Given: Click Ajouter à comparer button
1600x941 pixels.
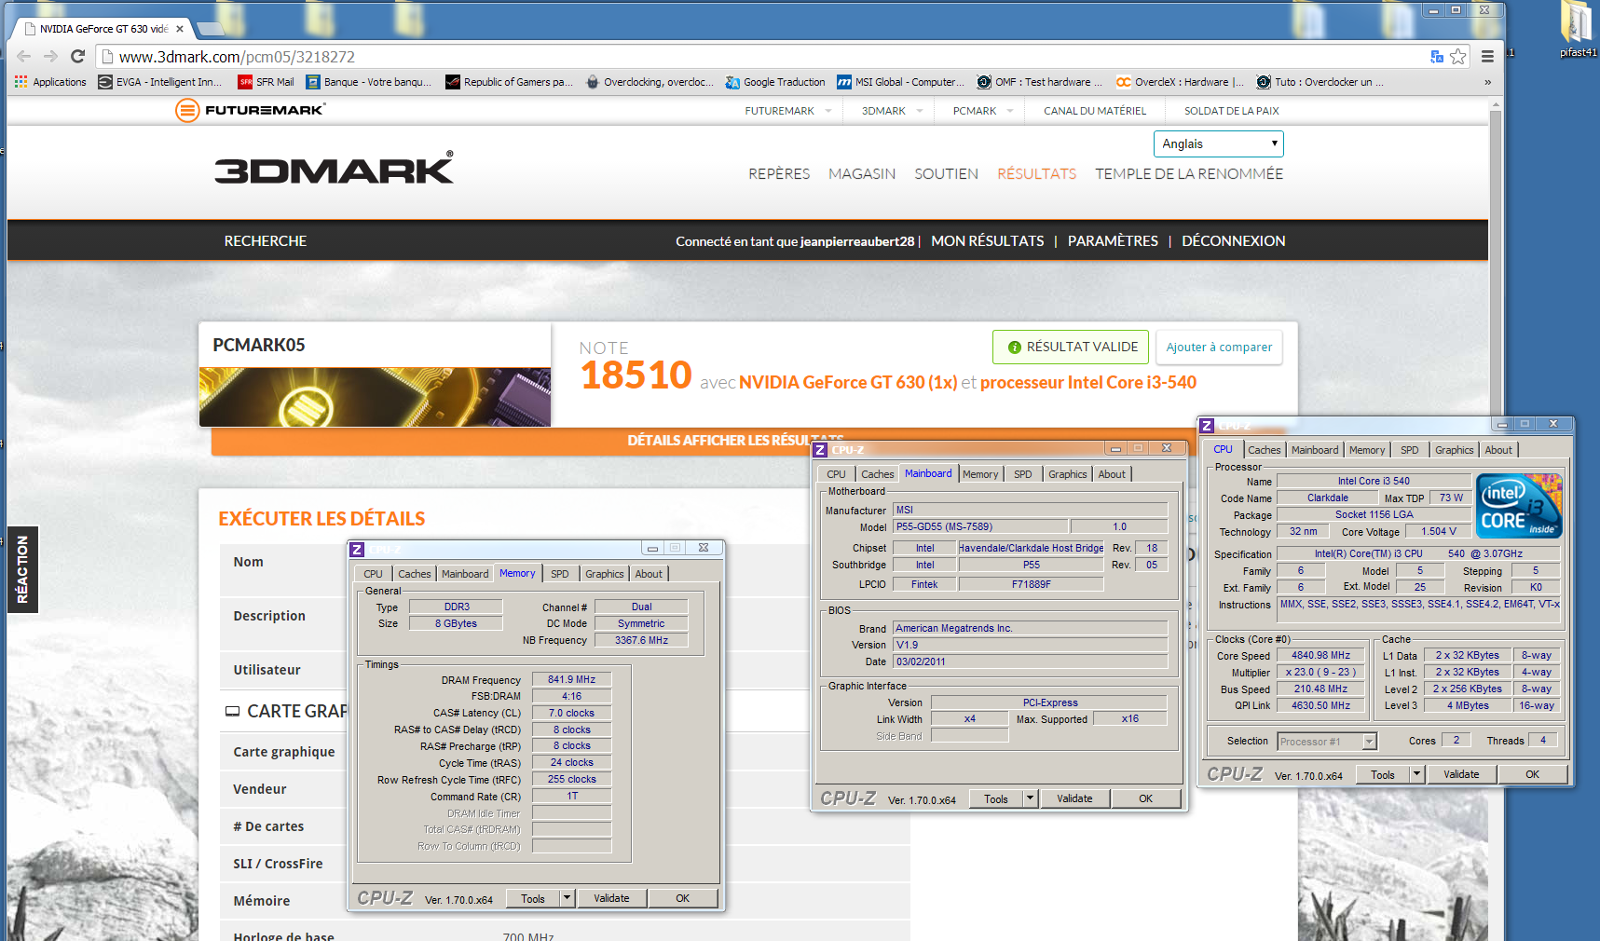Looking at the screenshot, I should tap(1219, 347).
